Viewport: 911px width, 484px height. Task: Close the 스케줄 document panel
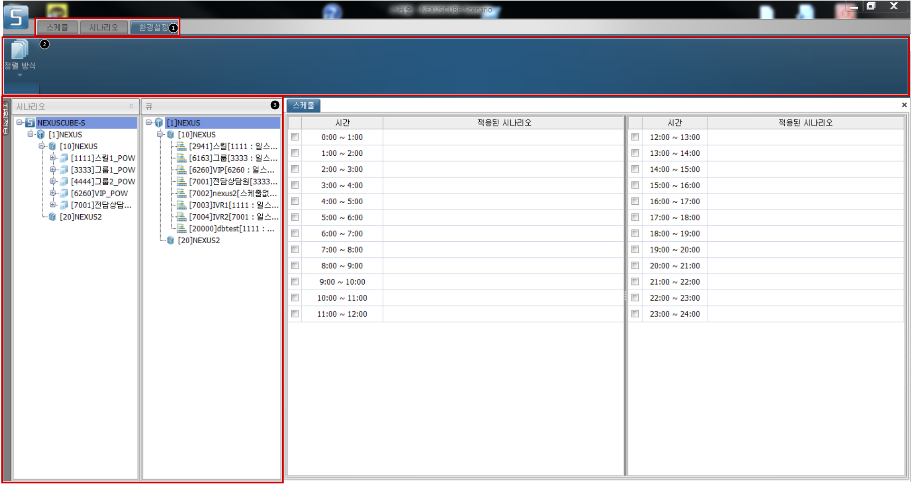click(904, 105)
